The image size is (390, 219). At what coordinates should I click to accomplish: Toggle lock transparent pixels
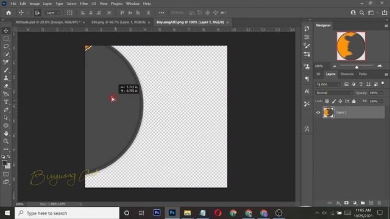tap(327, 101)
